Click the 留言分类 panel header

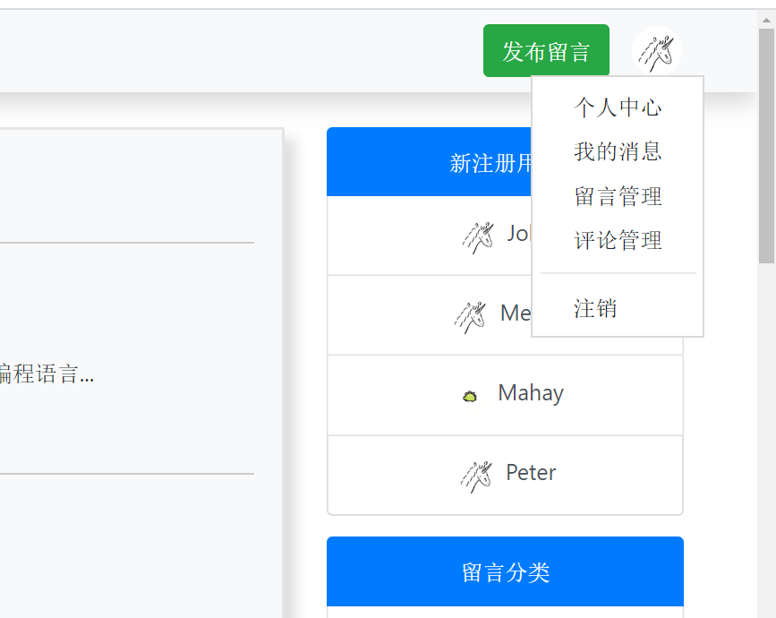506,572
